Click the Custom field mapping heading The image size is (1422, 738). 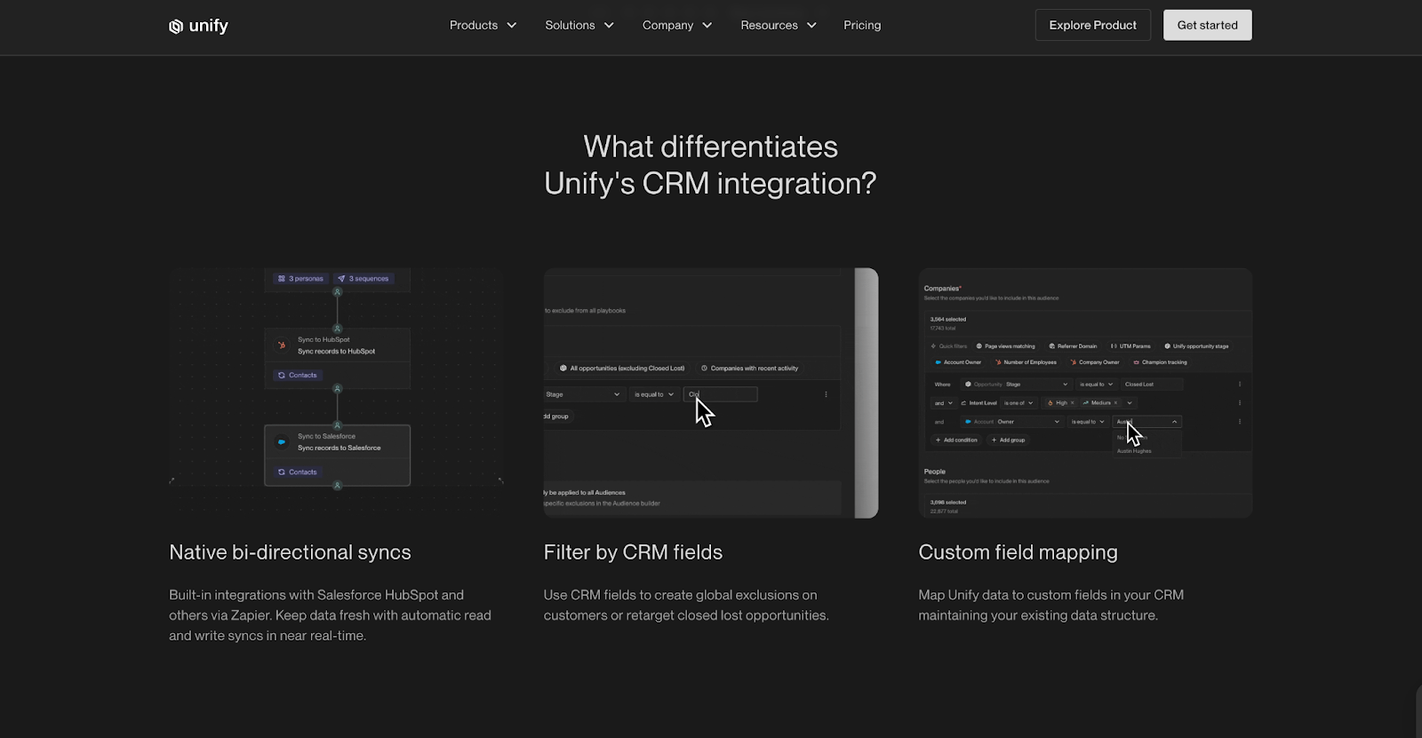(x=1018, y=552)
